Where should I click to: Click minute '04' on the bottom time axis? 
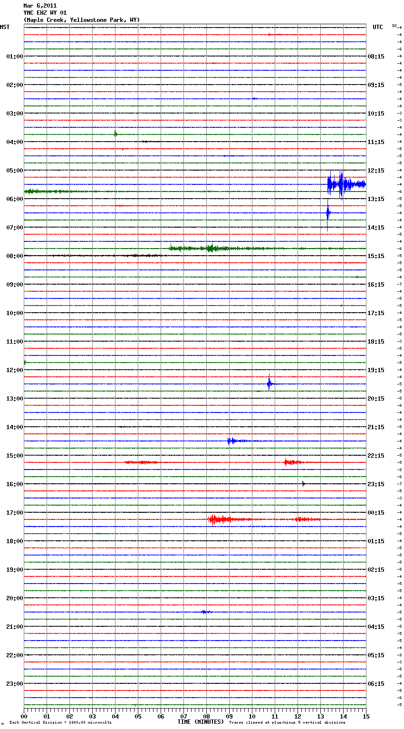115,716
